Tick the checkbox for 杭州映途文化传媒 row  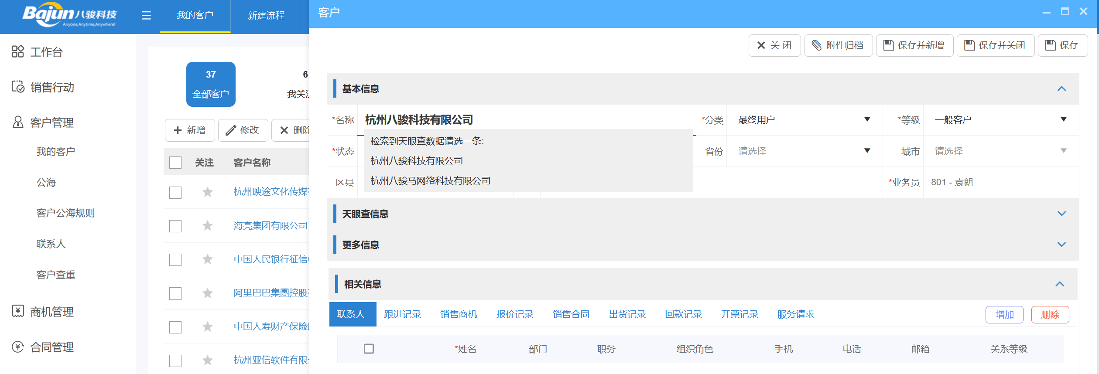click(x=175, y=192)
